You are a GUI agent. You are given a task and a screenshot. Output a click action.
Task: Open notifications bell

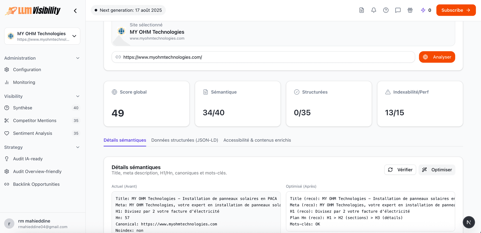coord(374,10)
